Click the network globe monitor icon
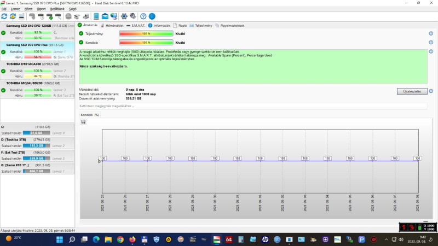The height and width of the screenshot is (246, 438). click(114, 16)
